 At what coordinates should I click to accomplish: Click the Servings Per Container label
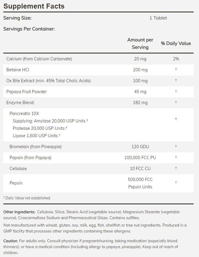(x=29, y=29)
